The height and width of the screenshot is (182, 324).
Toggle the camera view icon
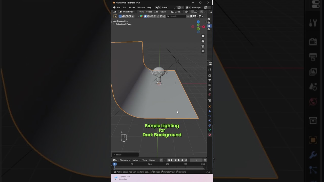pyautogui.click(x=203, y=46)
